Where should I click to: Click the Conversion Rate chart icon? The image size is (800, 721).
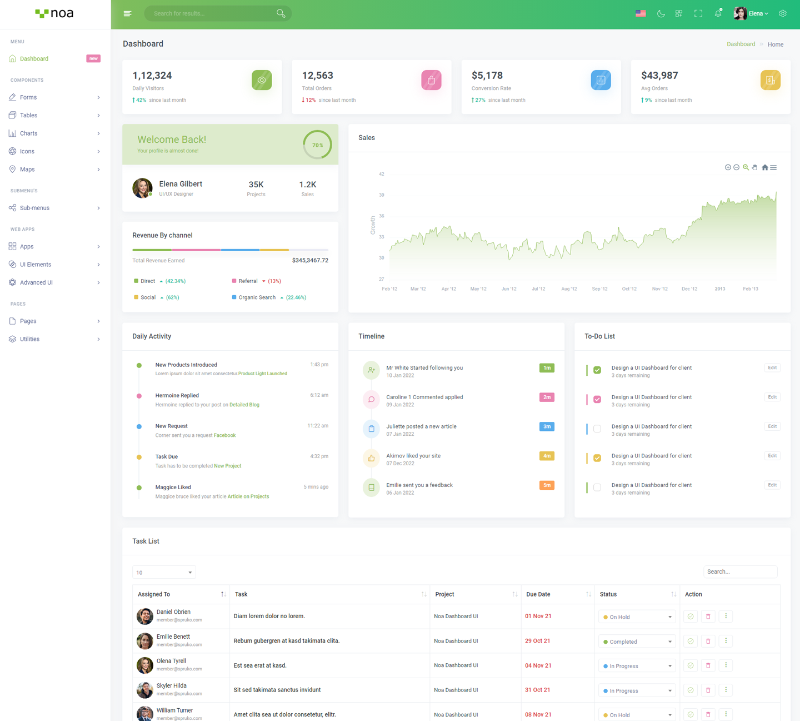coord(601,80)
